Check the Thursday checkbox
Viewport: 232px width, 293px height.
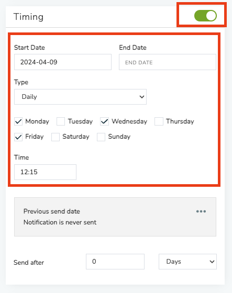159,121
